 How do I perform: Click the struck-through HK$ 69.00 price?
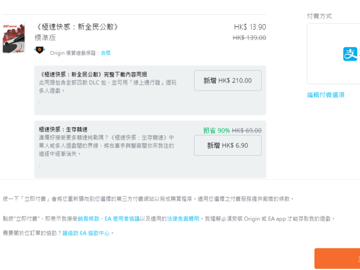click(247, 131)
